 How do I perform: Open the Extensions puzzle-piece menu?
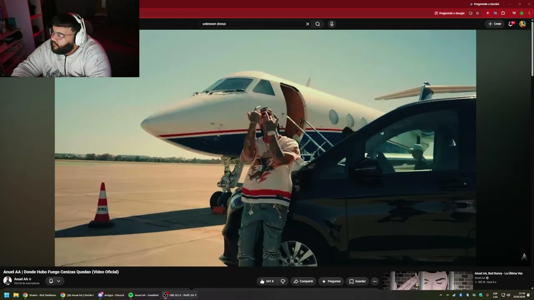(503, 13)
